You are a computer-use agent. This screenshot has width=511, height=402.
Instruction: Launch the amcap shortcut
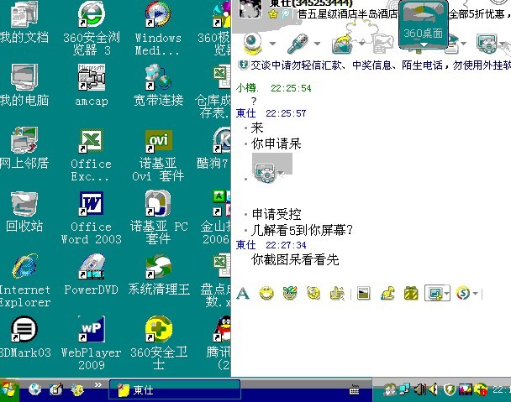(x=92, y=86)
